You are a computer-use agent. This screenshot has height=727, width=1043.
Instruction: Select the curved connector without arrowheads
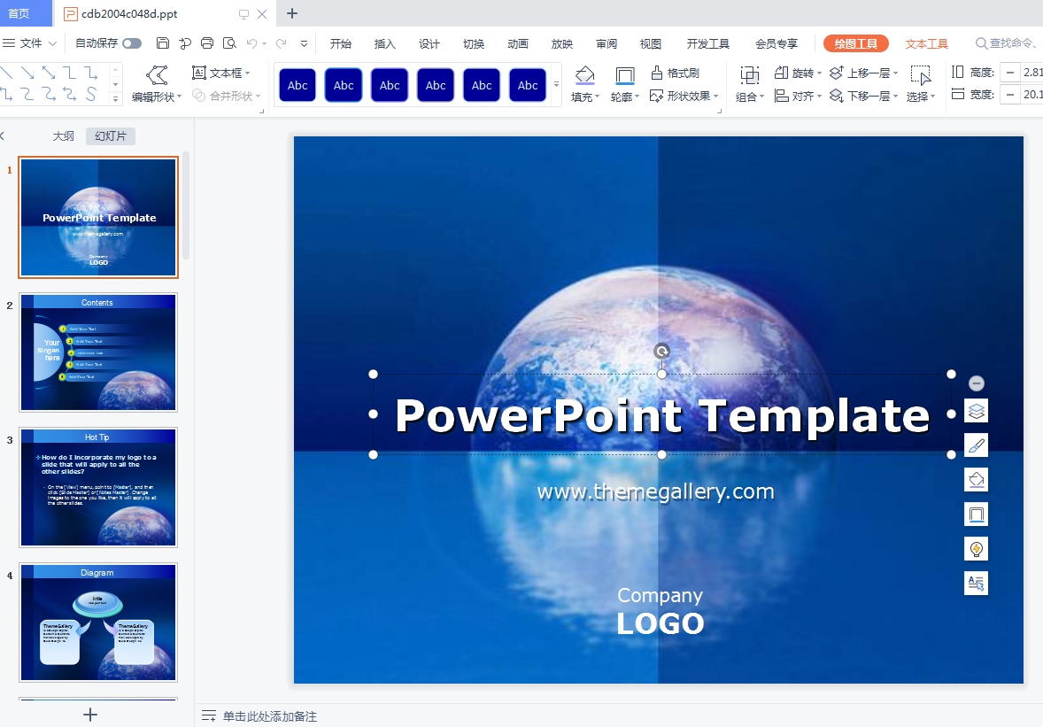click(27, 94)
